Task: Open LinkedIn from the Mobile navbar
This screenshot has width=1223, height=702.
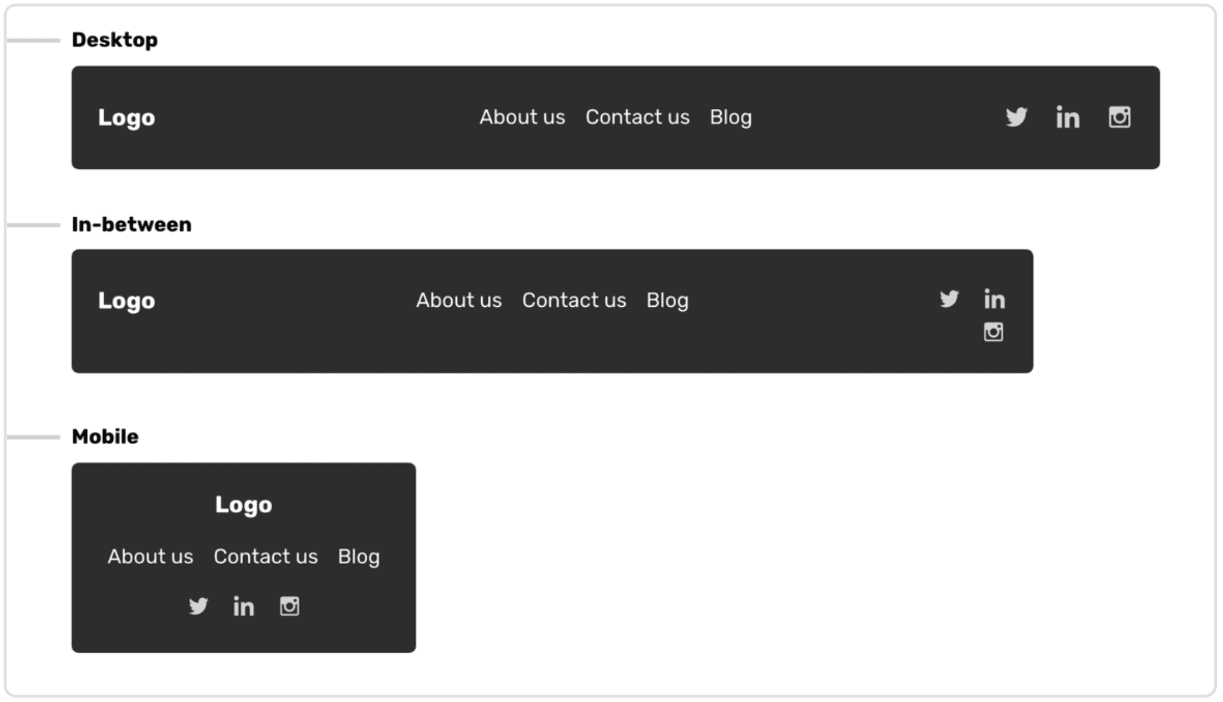Action: 244,606
